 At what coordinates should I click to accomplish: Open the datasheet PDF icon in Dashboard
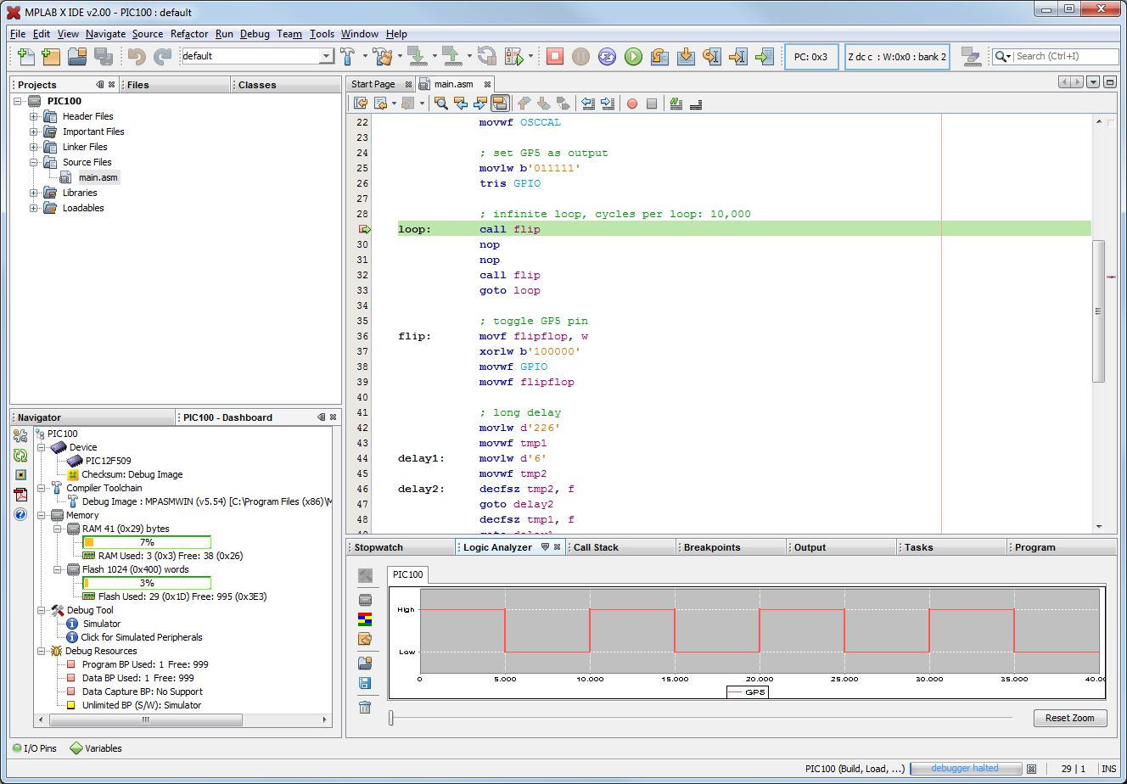(20, 495)
